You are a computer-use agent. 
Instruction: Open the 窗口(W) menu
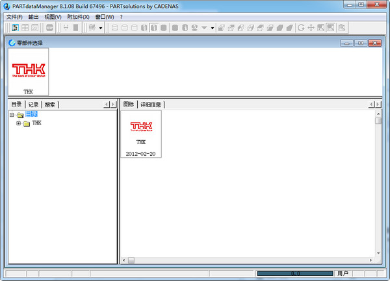click(x=105, y=17)
